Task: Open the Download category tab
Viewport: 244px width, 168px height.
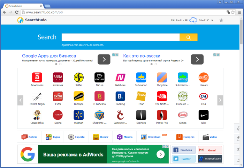Action: pos(154,137)
